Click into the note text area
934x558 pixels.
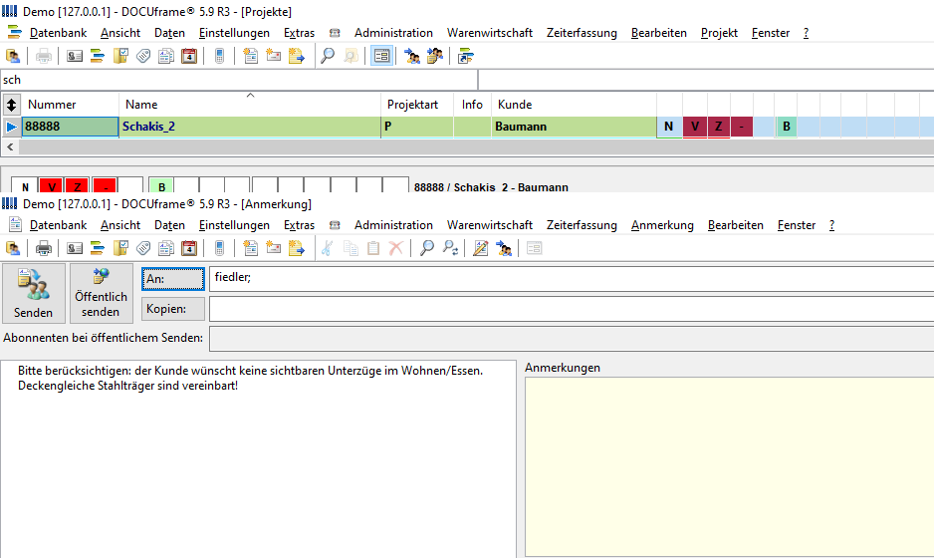point(259,459)
